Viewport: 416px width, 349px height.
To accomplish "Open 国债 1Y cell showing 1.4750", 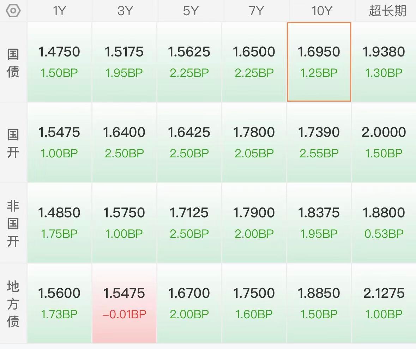I will point(59,62).
